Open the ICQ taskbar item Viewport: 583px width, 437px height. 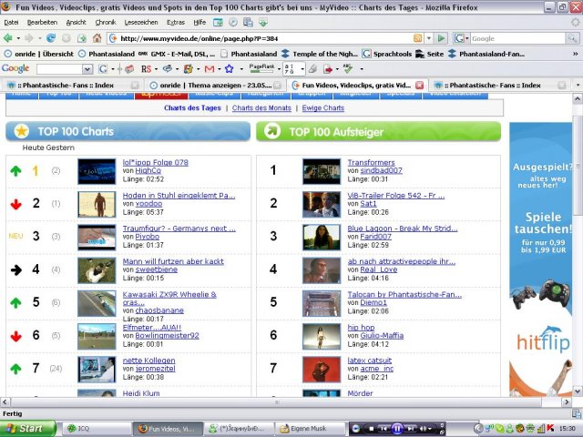(95, 429)
